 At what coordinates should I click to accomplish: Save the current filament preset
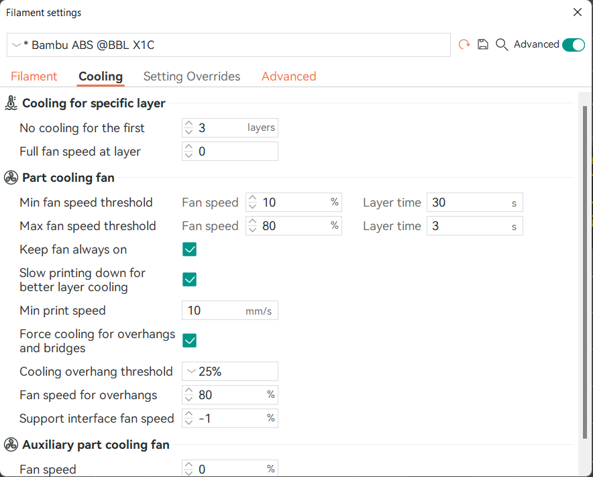tap(483, 44)
